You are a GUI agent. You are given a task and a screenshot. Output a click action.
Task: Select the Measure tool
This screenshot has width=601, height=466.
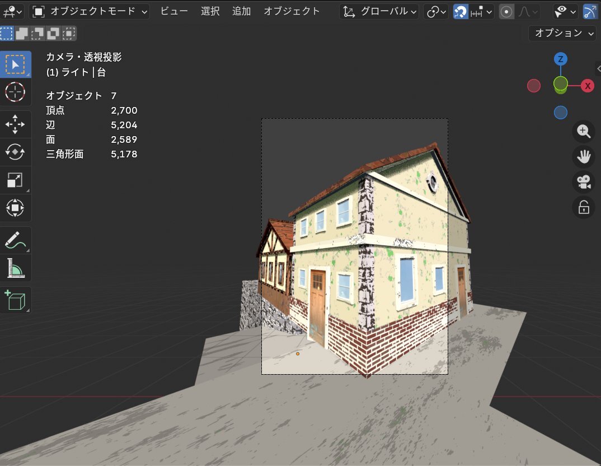15,268
